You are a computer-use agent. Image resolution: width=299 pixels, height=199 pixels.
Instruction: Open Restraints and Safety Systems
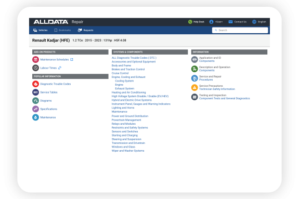pos(130,127)
